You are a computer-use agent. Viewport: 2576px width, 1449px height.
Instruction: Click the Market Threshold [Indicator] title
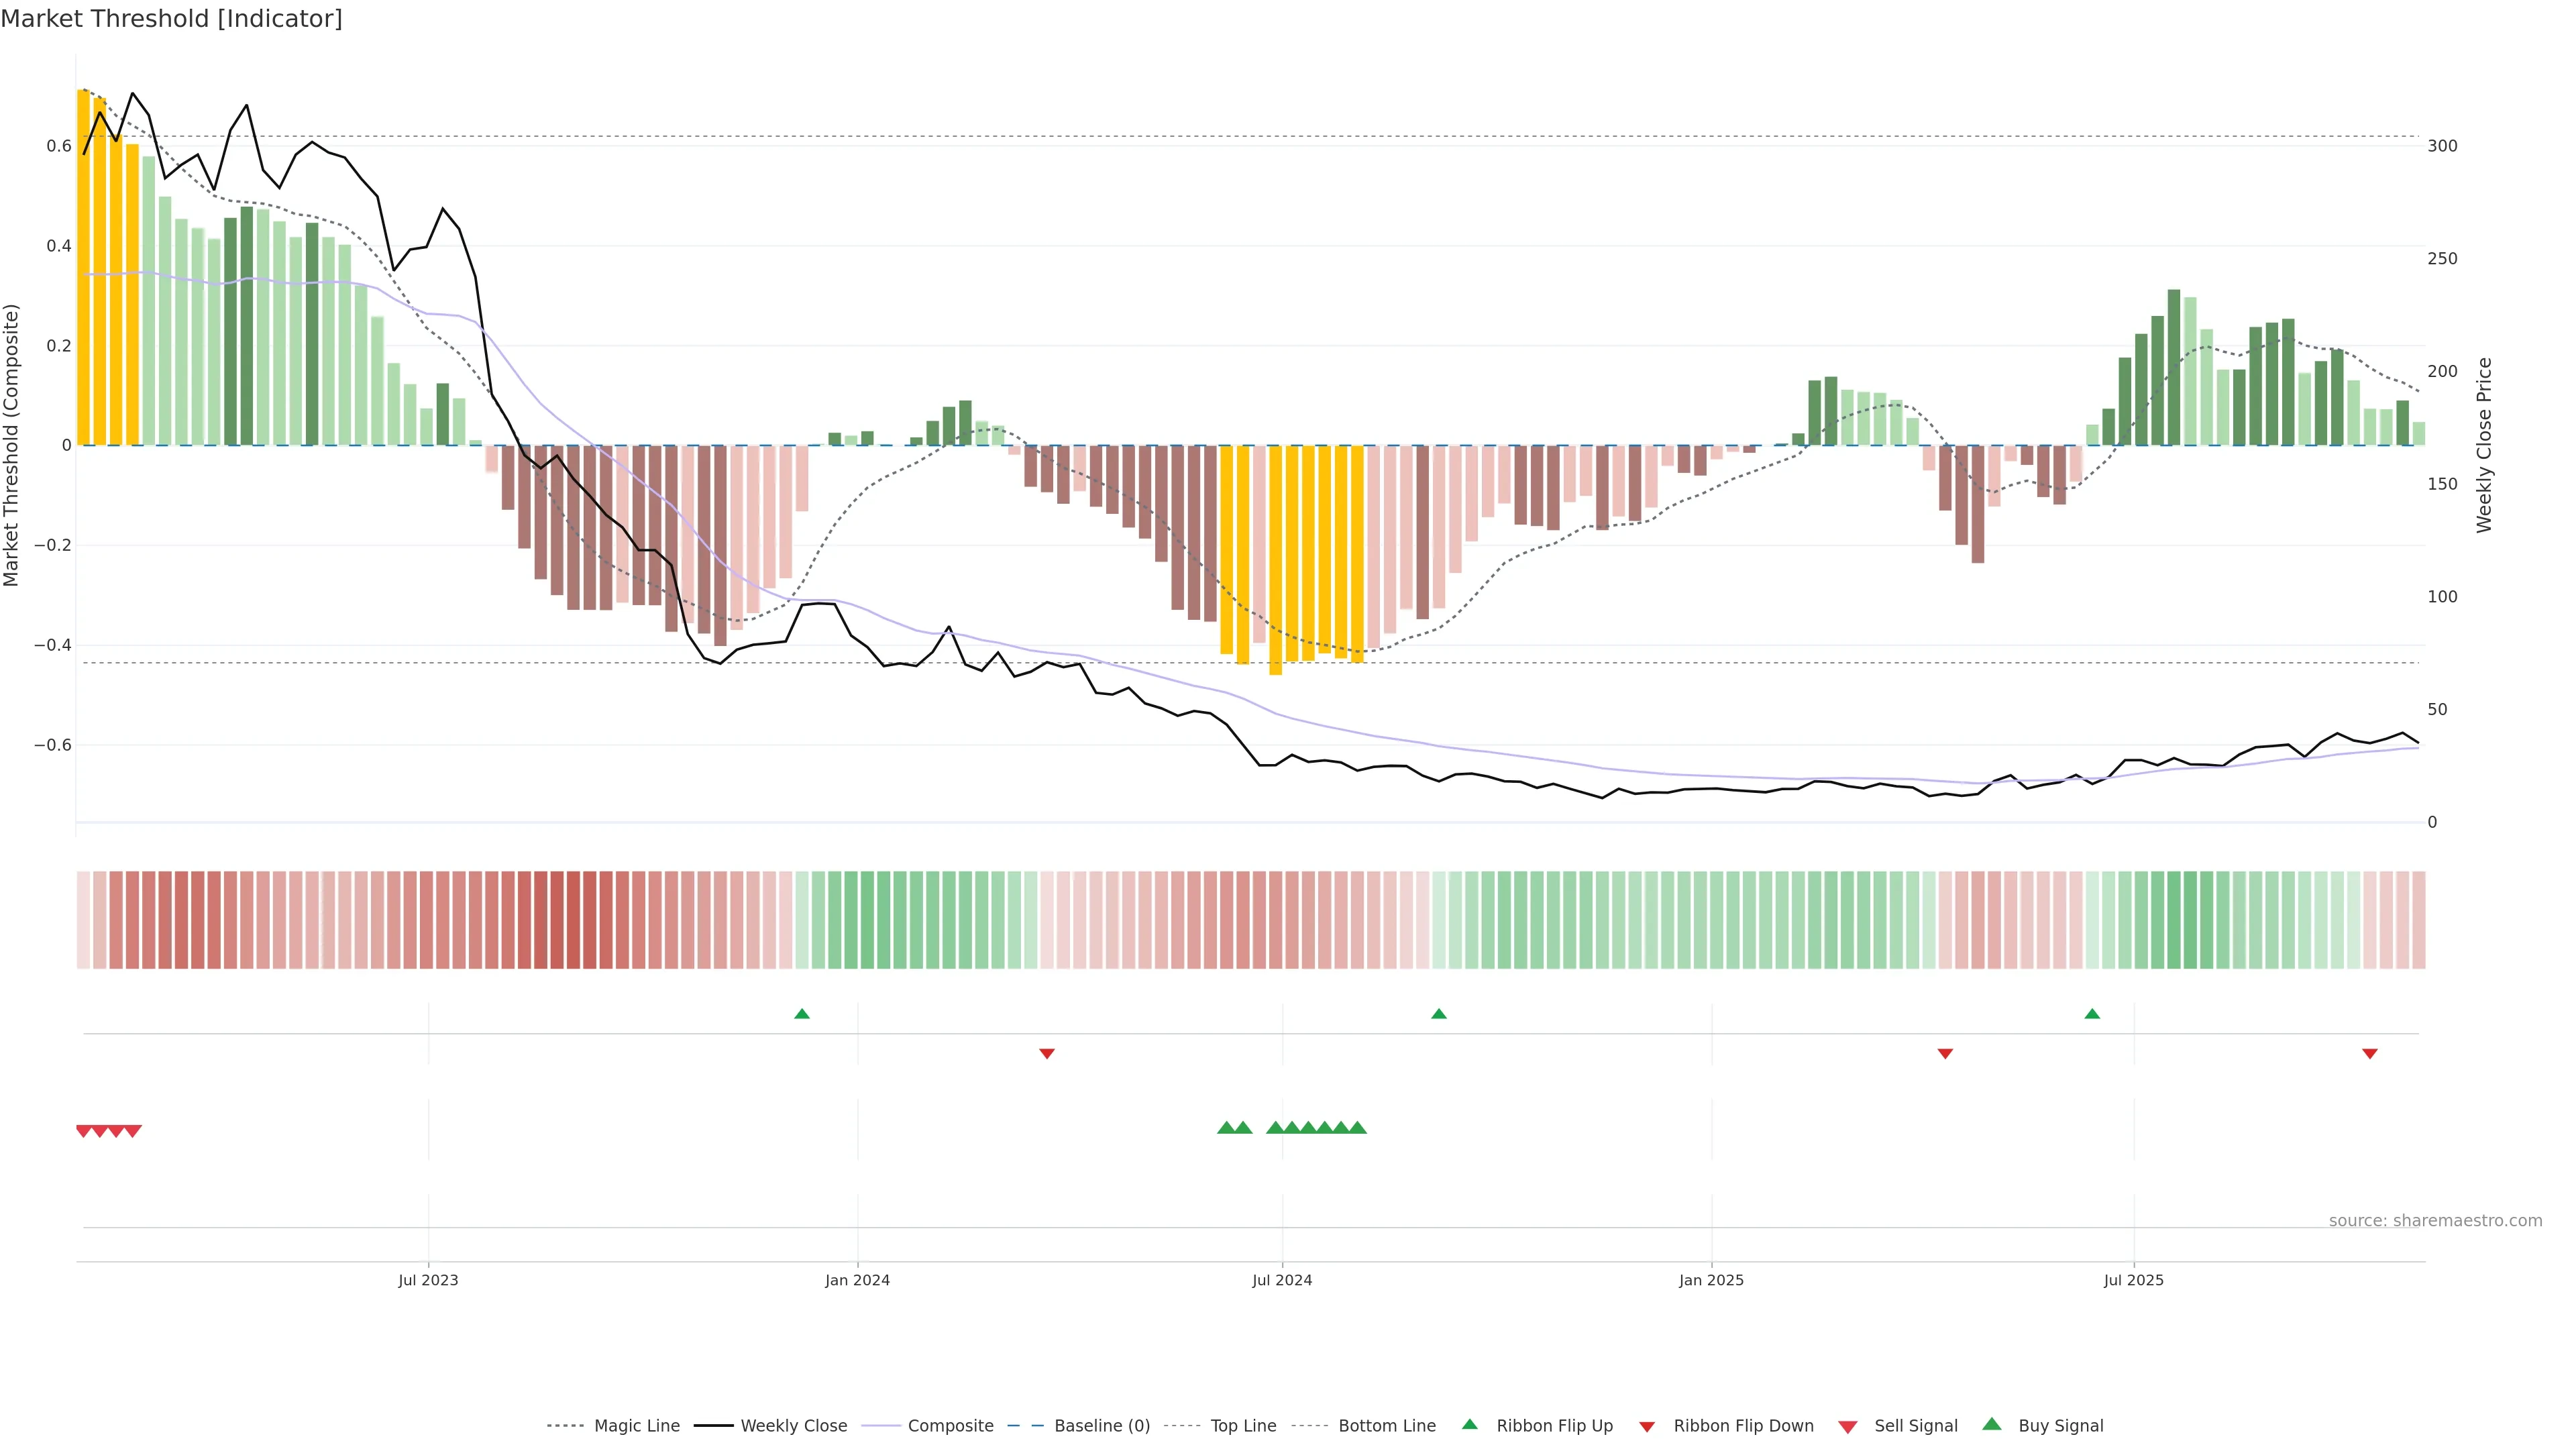coord(172,19)
